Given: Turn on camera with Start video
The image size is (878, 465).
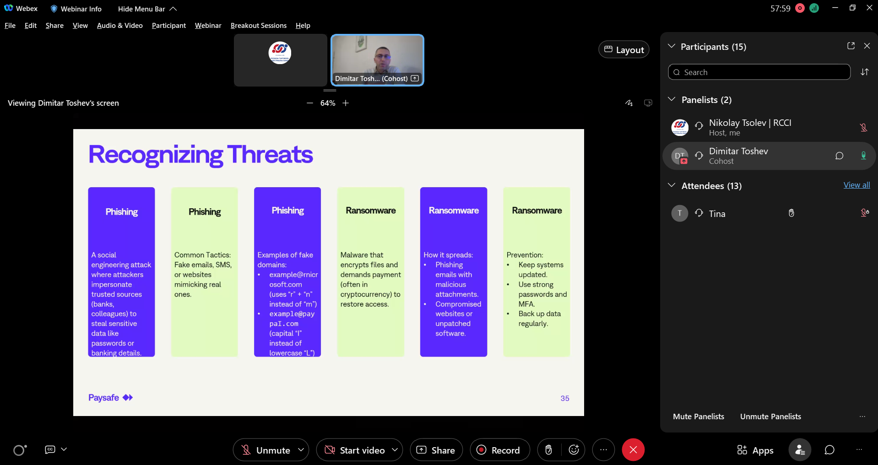Looking at the screenshot, I should [x=354, y=450].
